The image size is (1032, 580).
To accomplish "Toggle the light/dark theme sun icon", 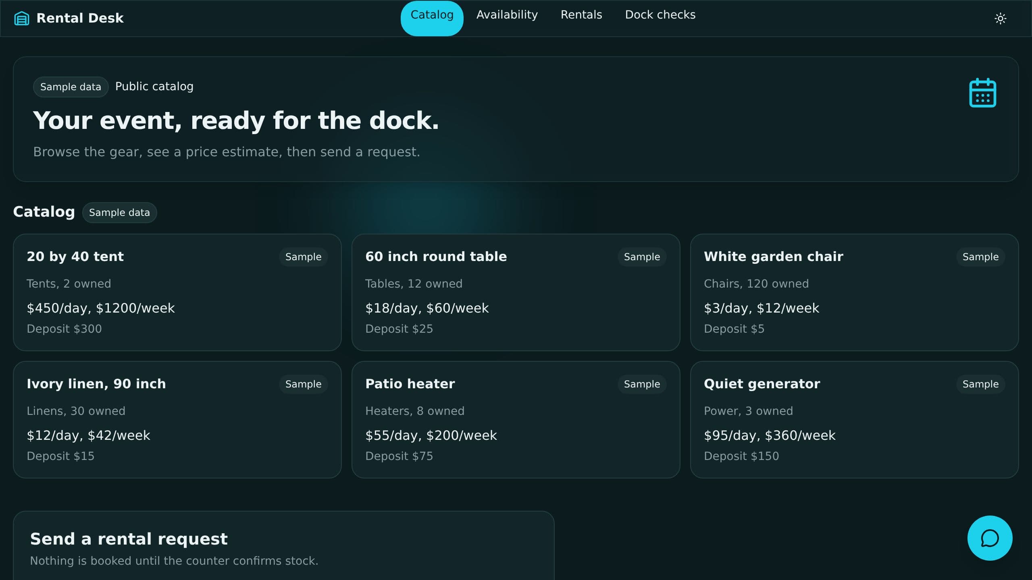I will [x=1000, y=19].
